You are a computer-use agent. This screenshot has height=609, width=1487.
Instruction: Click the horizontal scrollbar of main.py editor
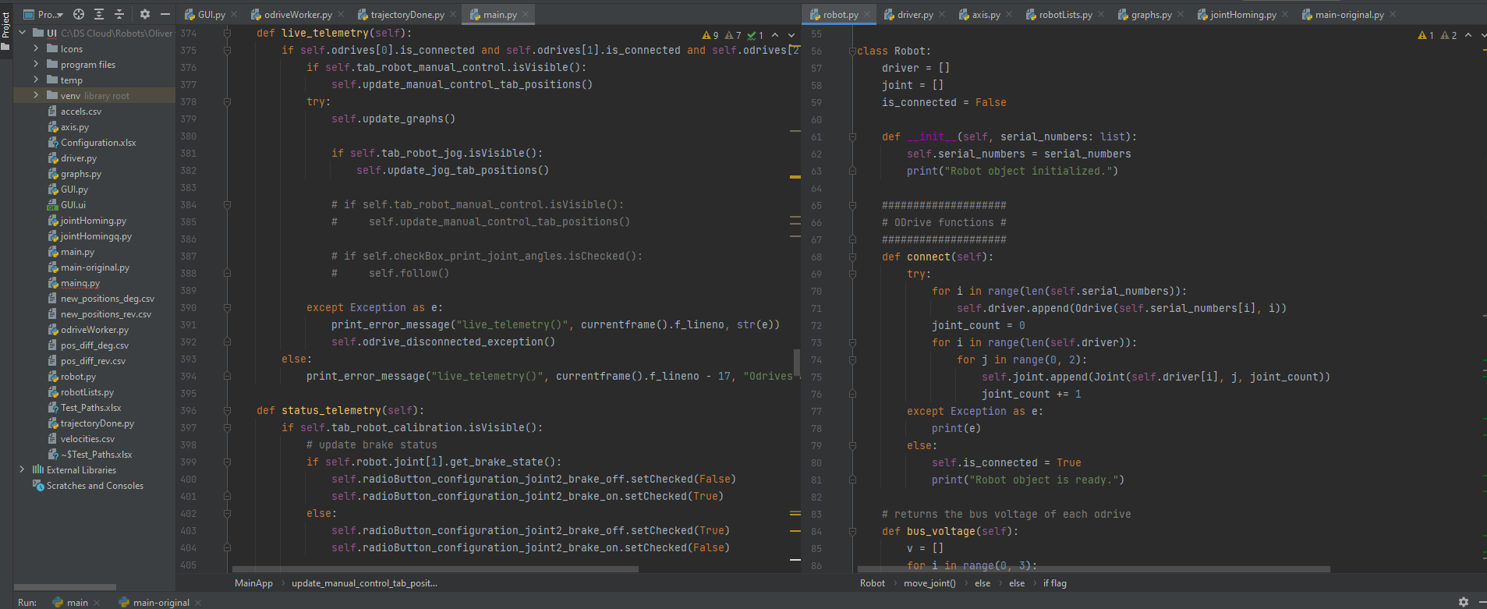[435, 569]
